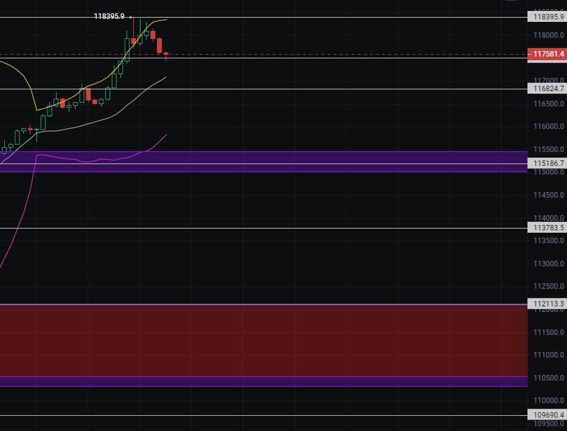Select the 112113.3 price label on axis
Viewport: 567px width, 431px height.
point(548,305)
